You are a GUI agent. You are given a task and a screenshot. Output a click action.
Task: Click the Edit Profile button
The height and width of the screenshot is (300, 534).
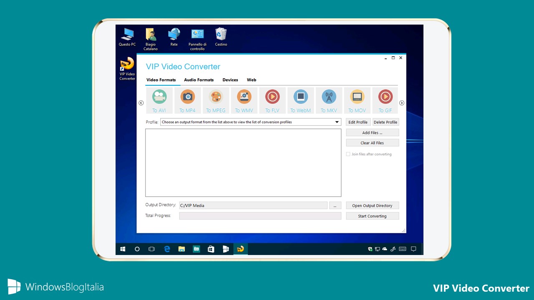[x=358, y=122]
